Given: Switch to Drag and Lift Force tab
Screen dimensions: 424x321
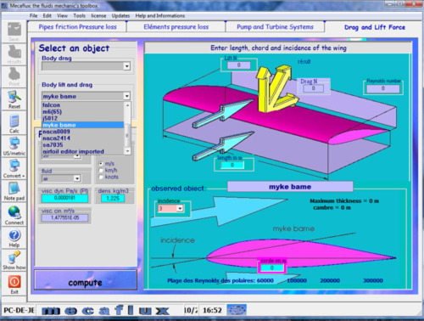Looking at the screenshot, I should coord(375,27).
